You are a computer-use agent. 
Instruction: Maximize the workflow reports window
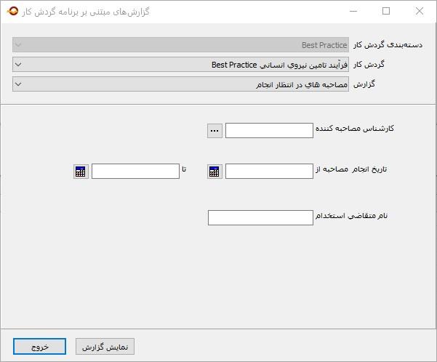coord(386,11)
